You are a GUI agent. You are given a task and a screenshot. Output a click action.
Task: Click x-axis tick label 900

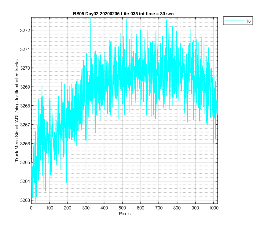(195, 208)
